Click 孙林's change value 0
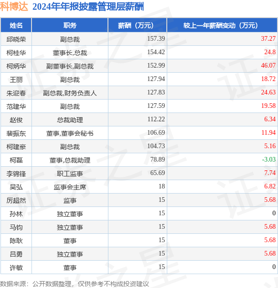This screenshot has height=288, width=278. point(274,213)
